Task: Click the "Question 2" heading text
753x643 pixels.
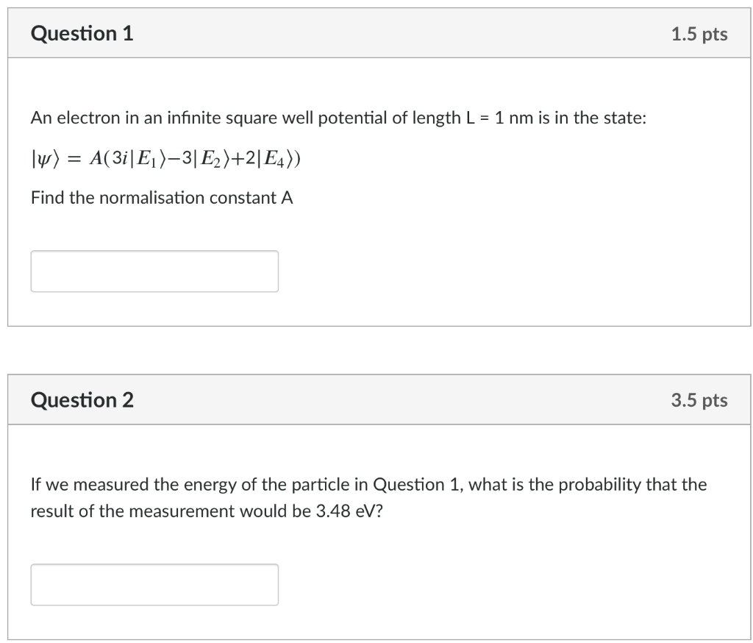Action: [x=82, y=399]
